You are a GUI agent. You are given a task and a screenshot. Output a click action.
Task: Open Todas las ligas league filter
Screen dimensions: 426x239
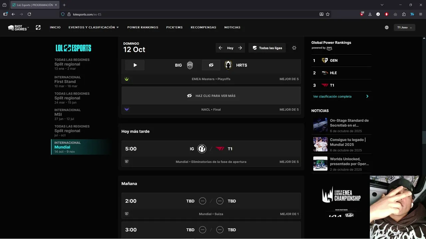click(267, 48)
